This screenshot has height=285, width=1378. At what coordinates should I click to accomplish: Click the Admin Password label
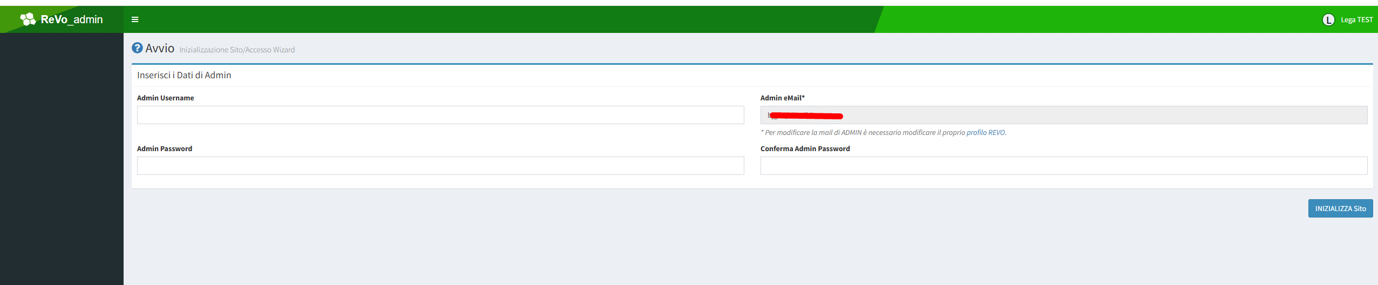pyautogui.click(x=165, y=148)
